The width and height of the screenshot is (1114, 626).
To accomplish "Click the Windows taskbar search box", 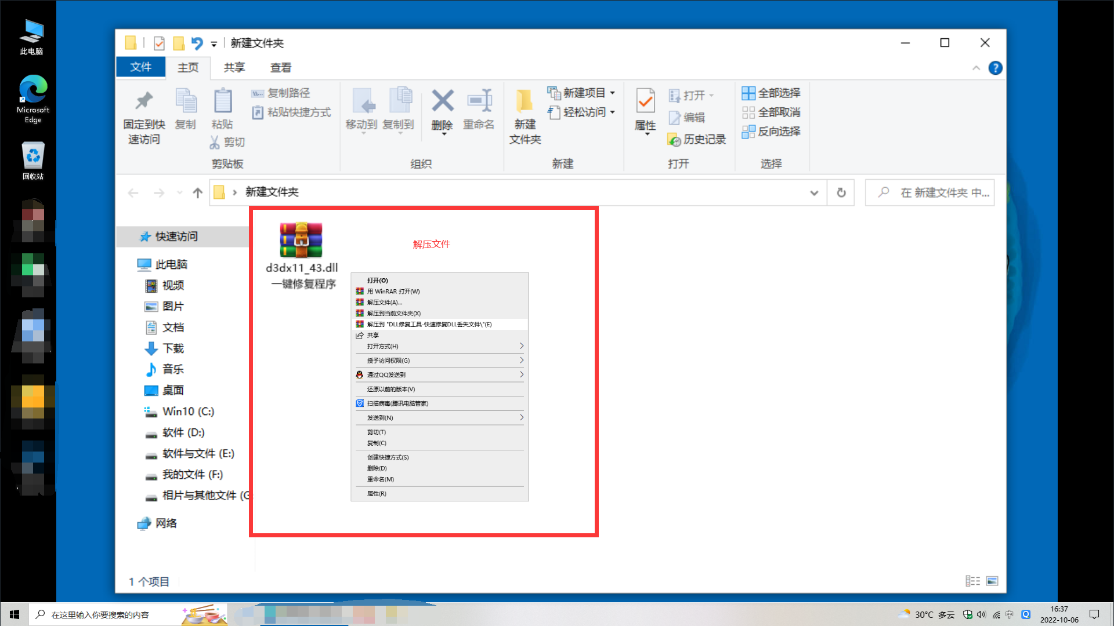I will point(100,615).
